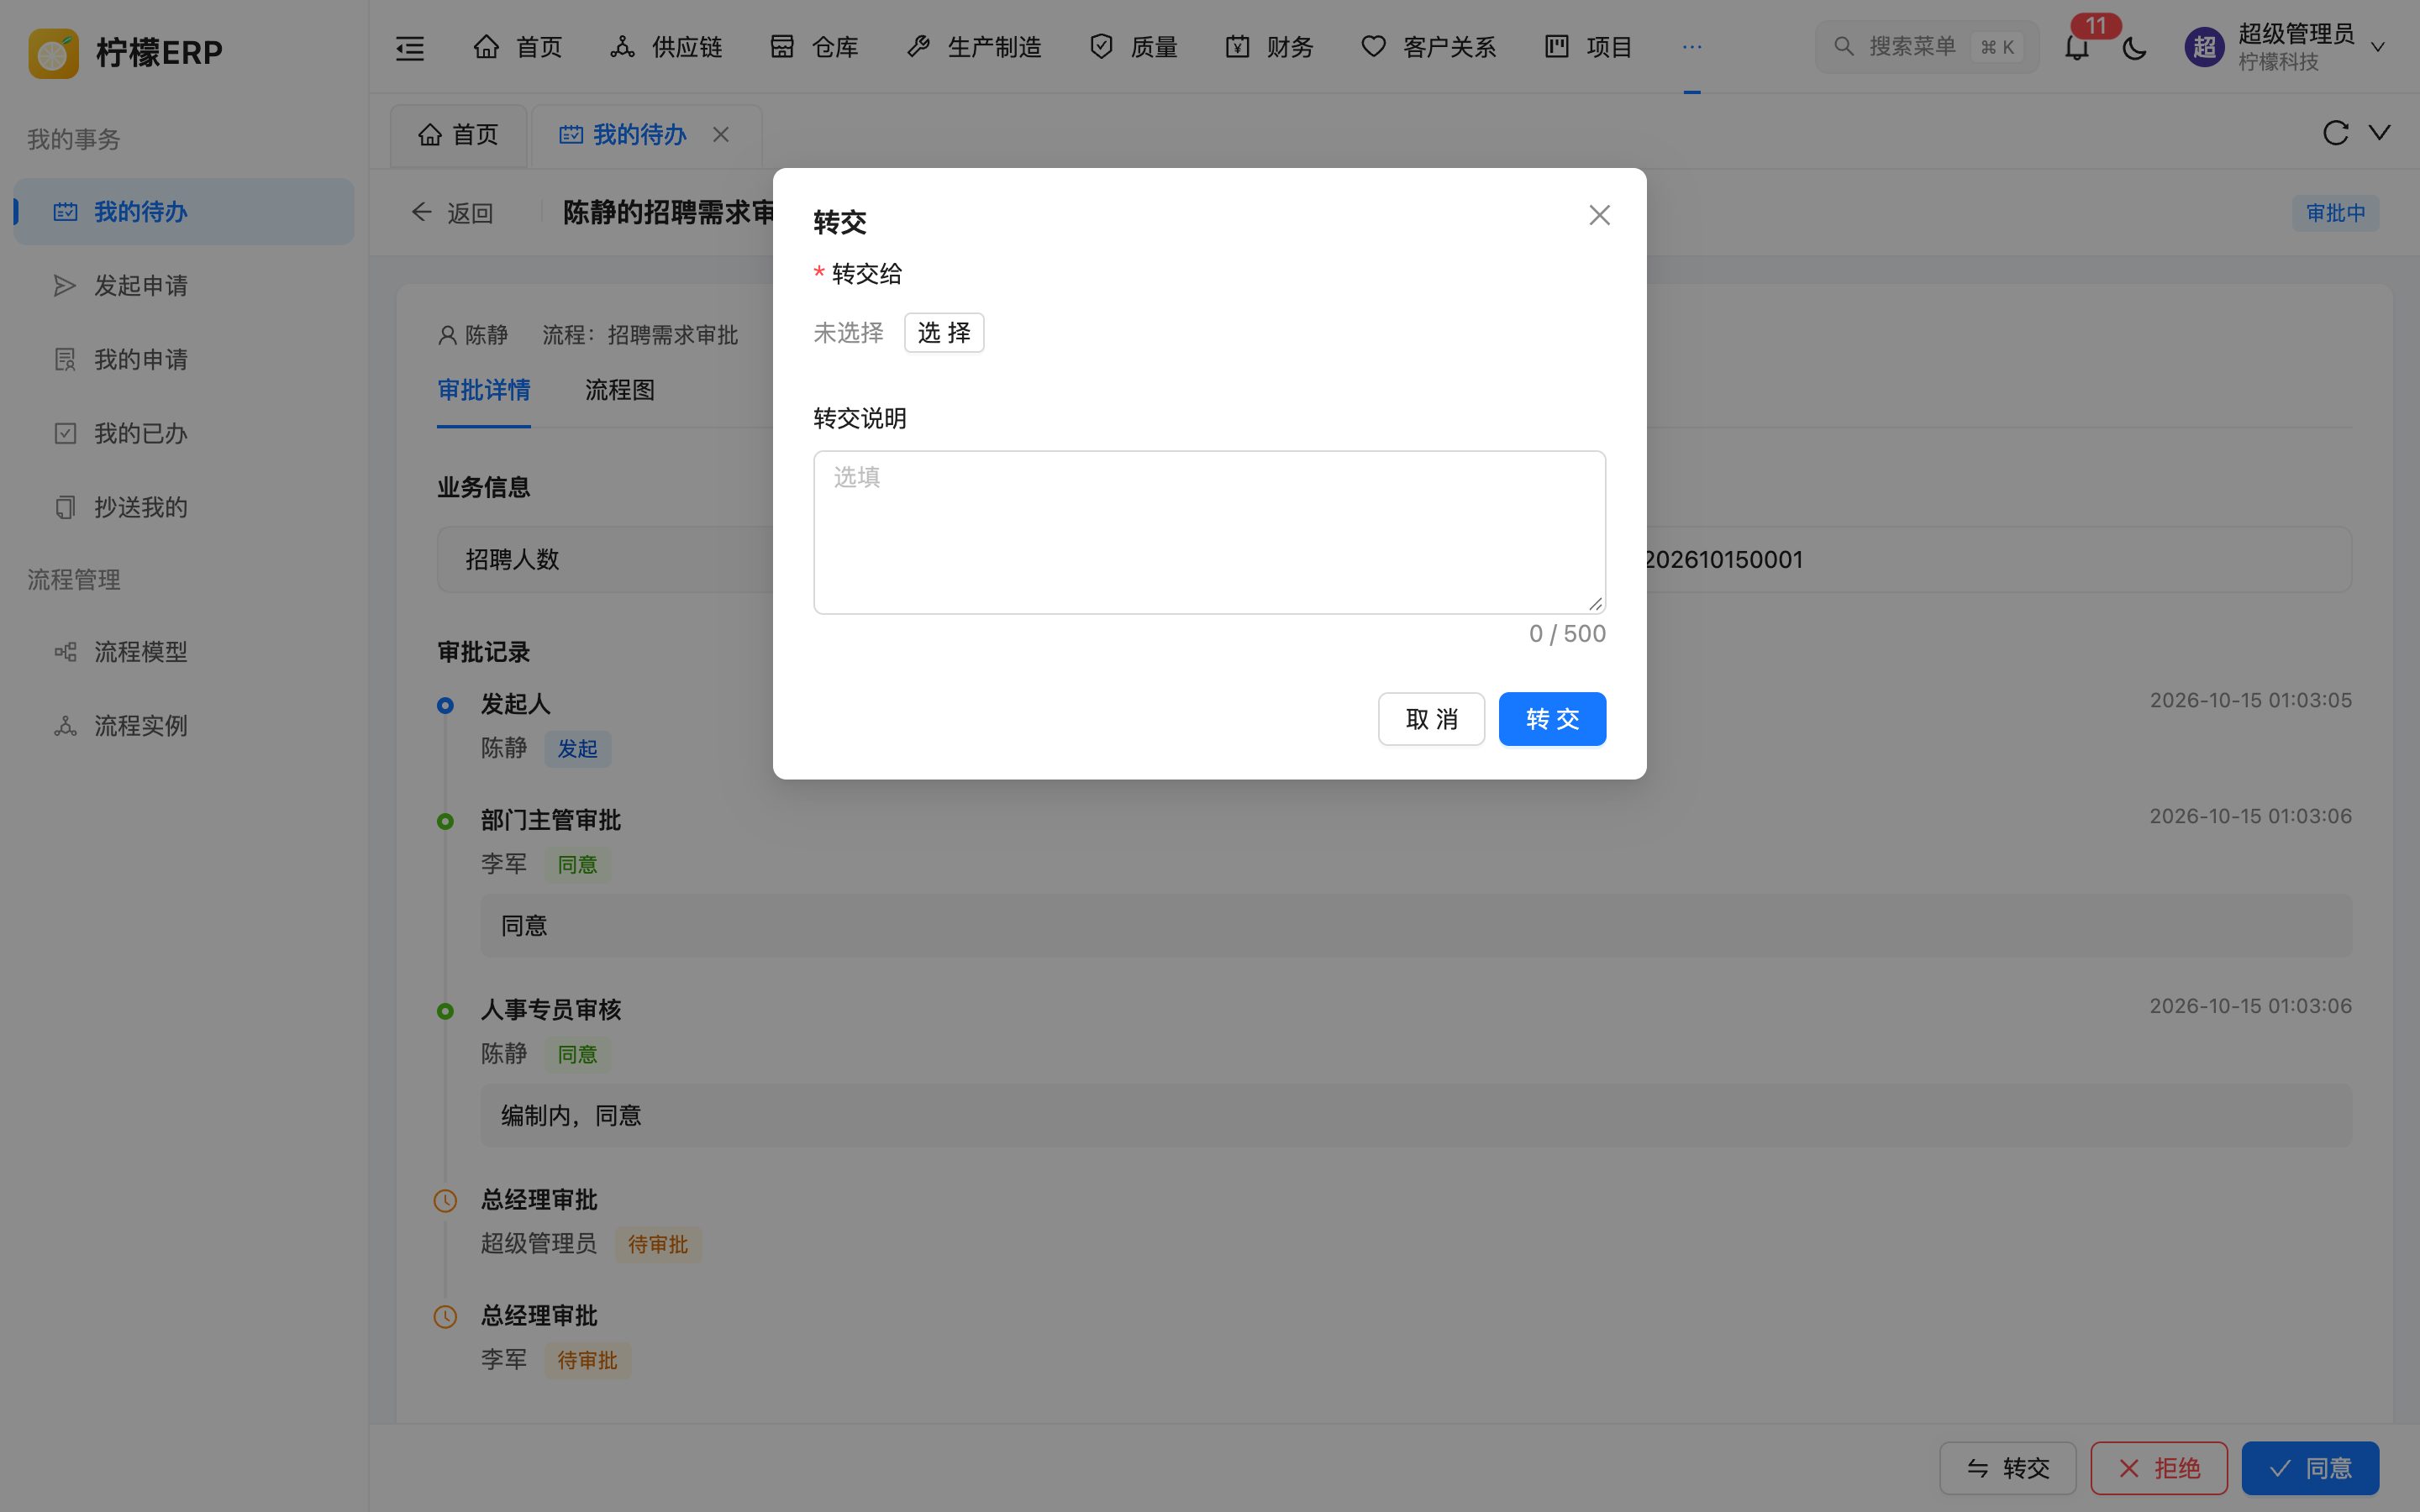Open 我的申请 in the sidebar
Viewport: 2420px width, 1512px height.
click(184, 360)
